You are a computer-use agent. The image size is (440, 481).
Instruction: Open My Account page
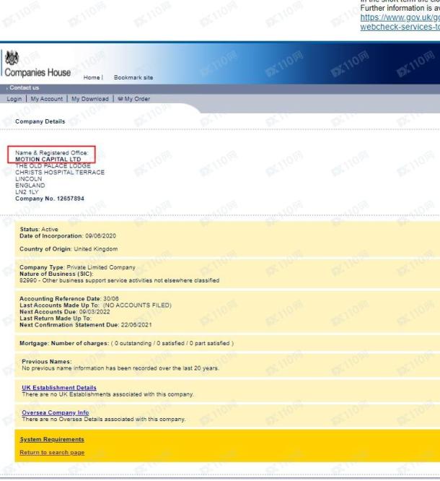point(47,99)
